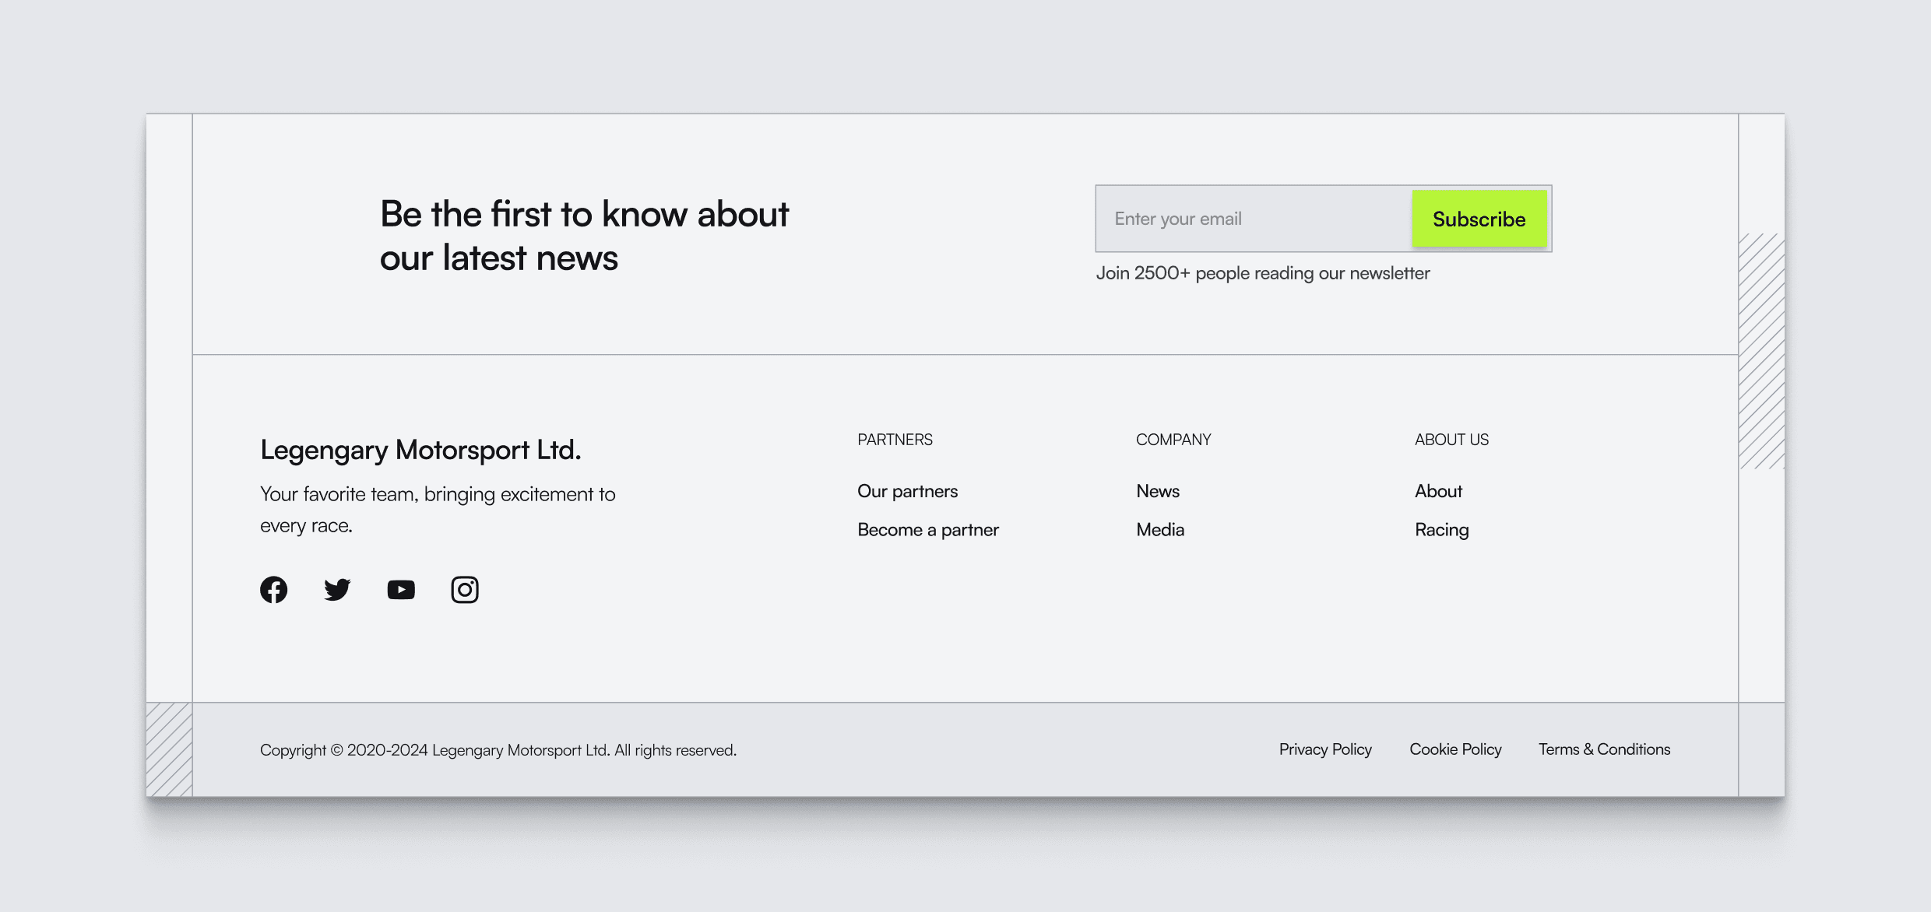The image size is (1931, 912).
Task: Click the Legengary Motorsport Ltd. brand title
Action: point(420,450)
